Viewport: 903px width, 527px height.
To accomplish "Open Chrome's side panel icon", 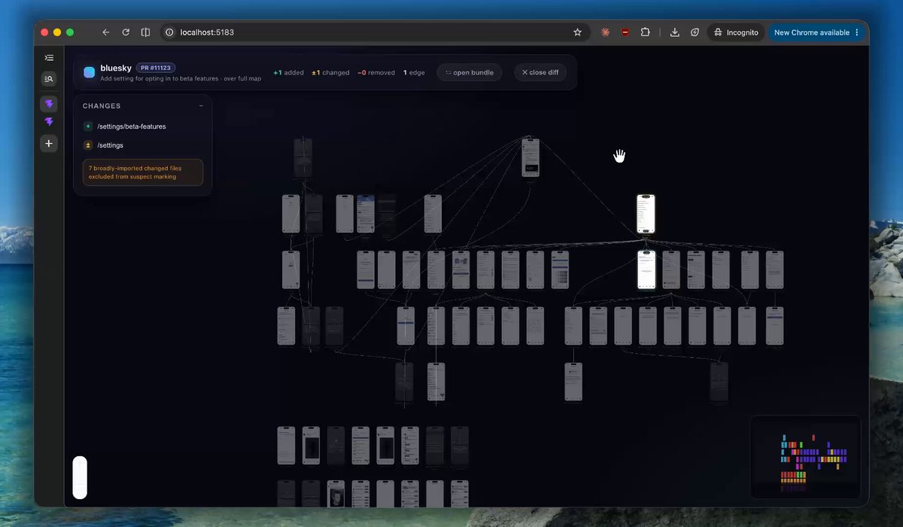I will point(146,32).
